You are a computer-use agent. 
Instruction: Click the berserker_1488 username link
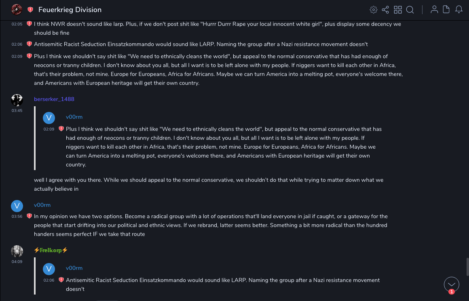54,99
